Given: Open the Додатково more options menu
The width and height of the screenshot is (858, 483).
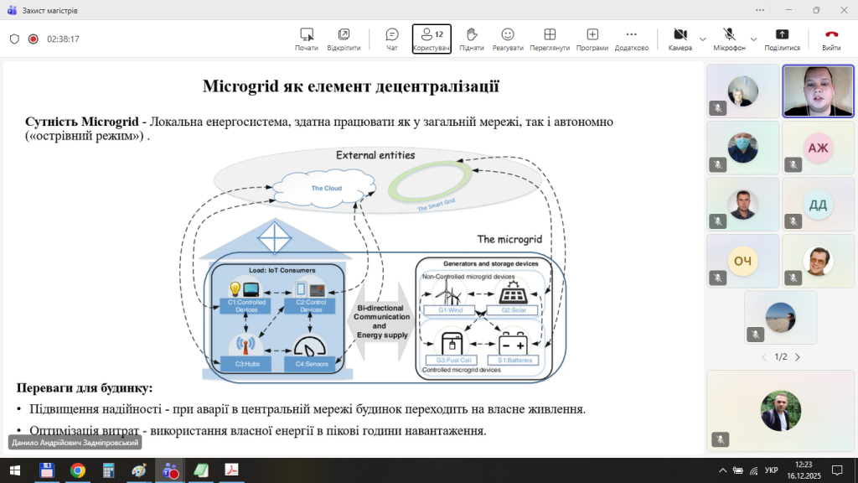Looking at the screenshot, I should 631,39.
